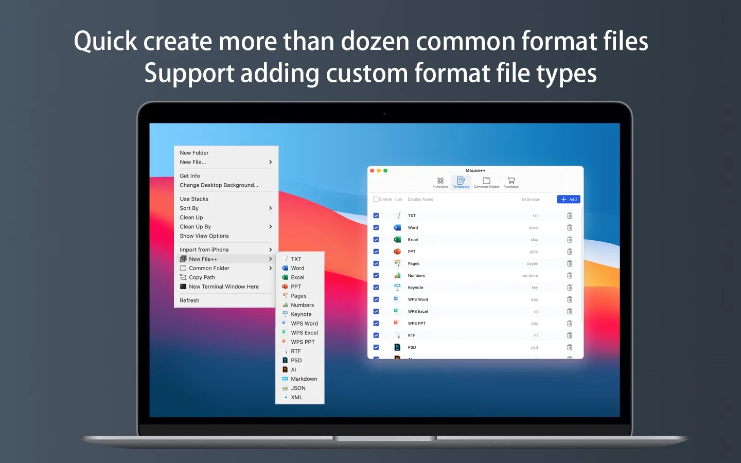Toggle the Enable header checkbox
The height and width of the screenshot is (463, 741).
click(376, 199)
